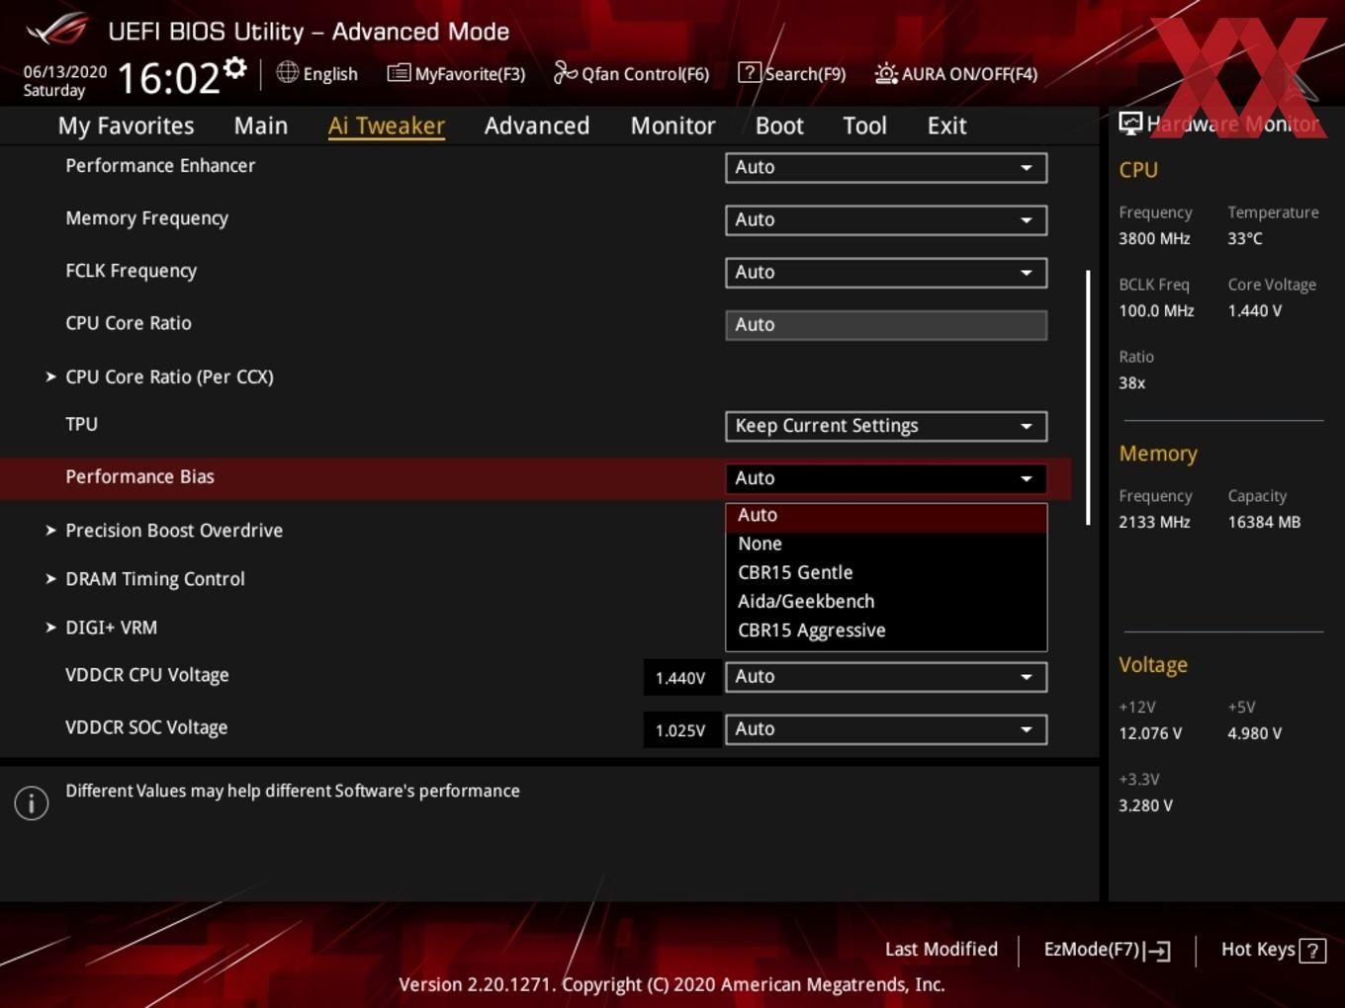The height and width of the screenshot is (1008, 1345).
Task: Click the language globe icon
Action: click(x=287, y=72)
